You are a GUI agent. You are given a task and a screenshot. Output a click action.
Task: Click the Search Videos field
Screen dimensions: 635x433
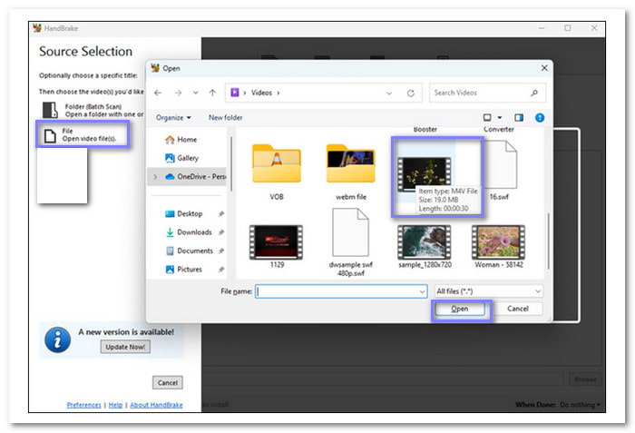pos(488,93)
